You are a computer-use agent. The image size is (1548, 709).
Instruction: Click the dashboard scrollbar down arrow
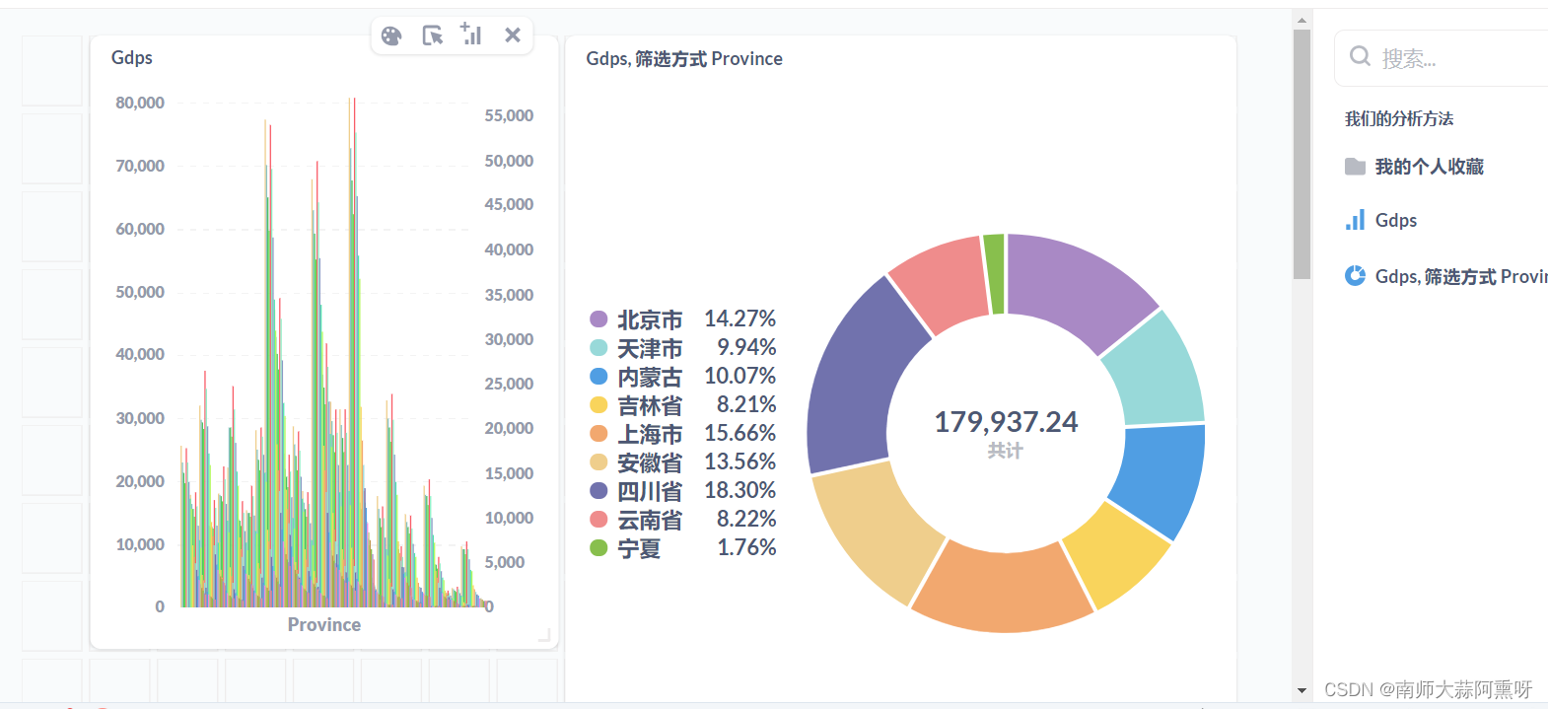point(1302,690)
